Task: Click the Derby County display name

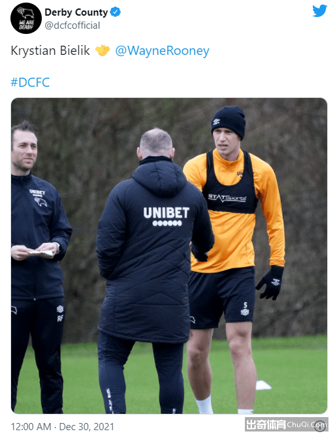Action: point(76,12)
